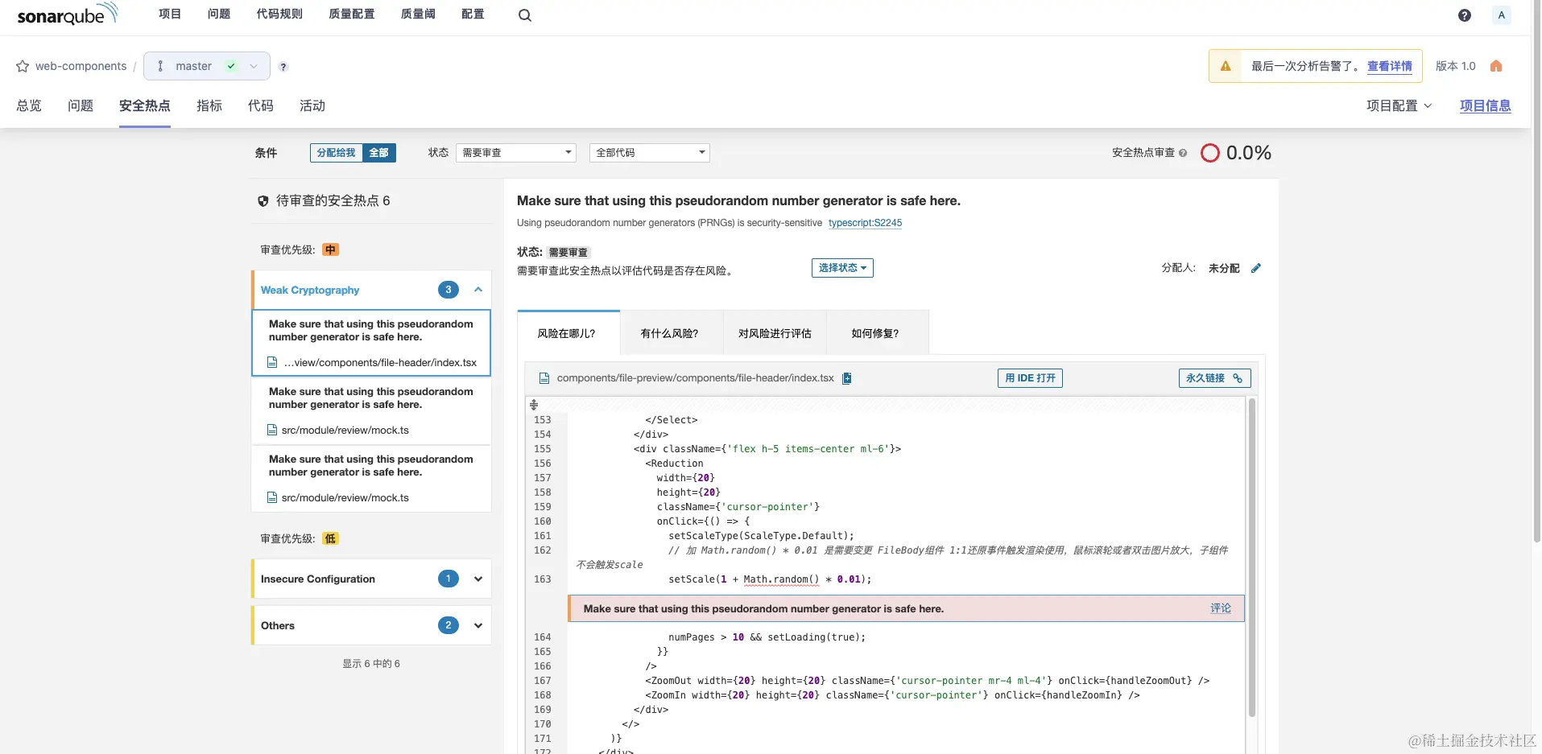Click the file icon beside file-header/index.tsx path
This screenshot has width=1542, height=754.
point(544,378)
